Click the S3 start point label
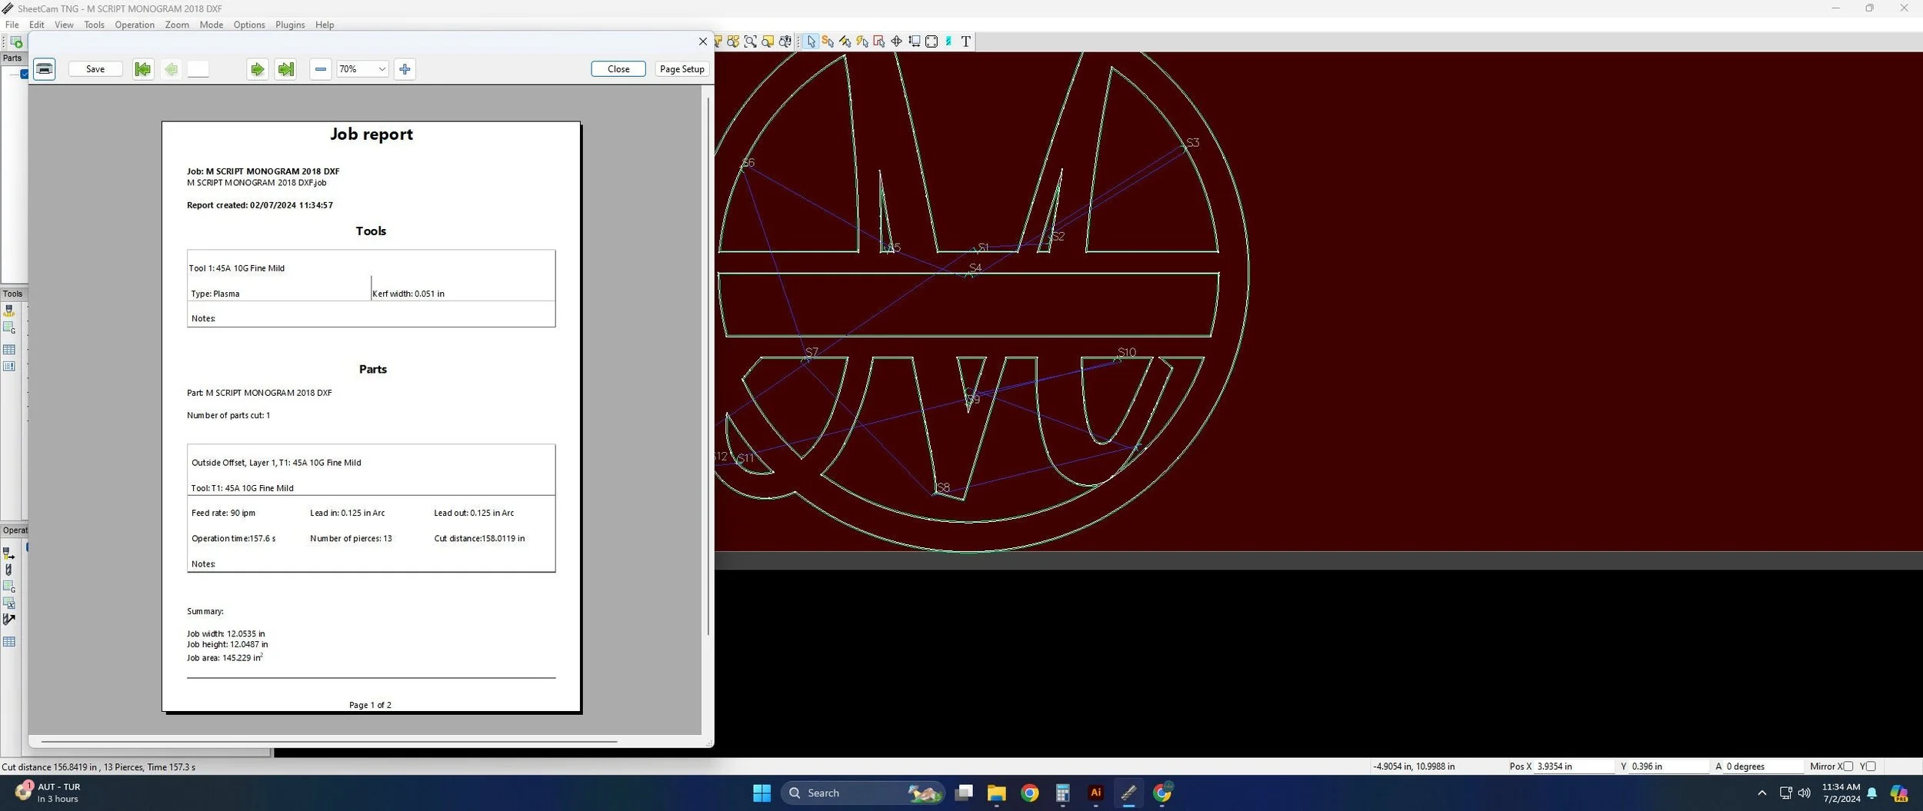1923x811 pixels. pyautogui.click(x=1192, y=143)
